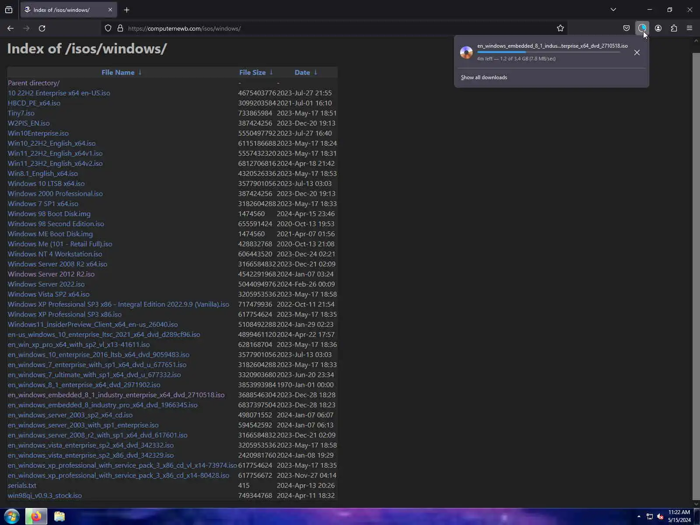Select file size 4675403776 in first row

coord(257,93)
